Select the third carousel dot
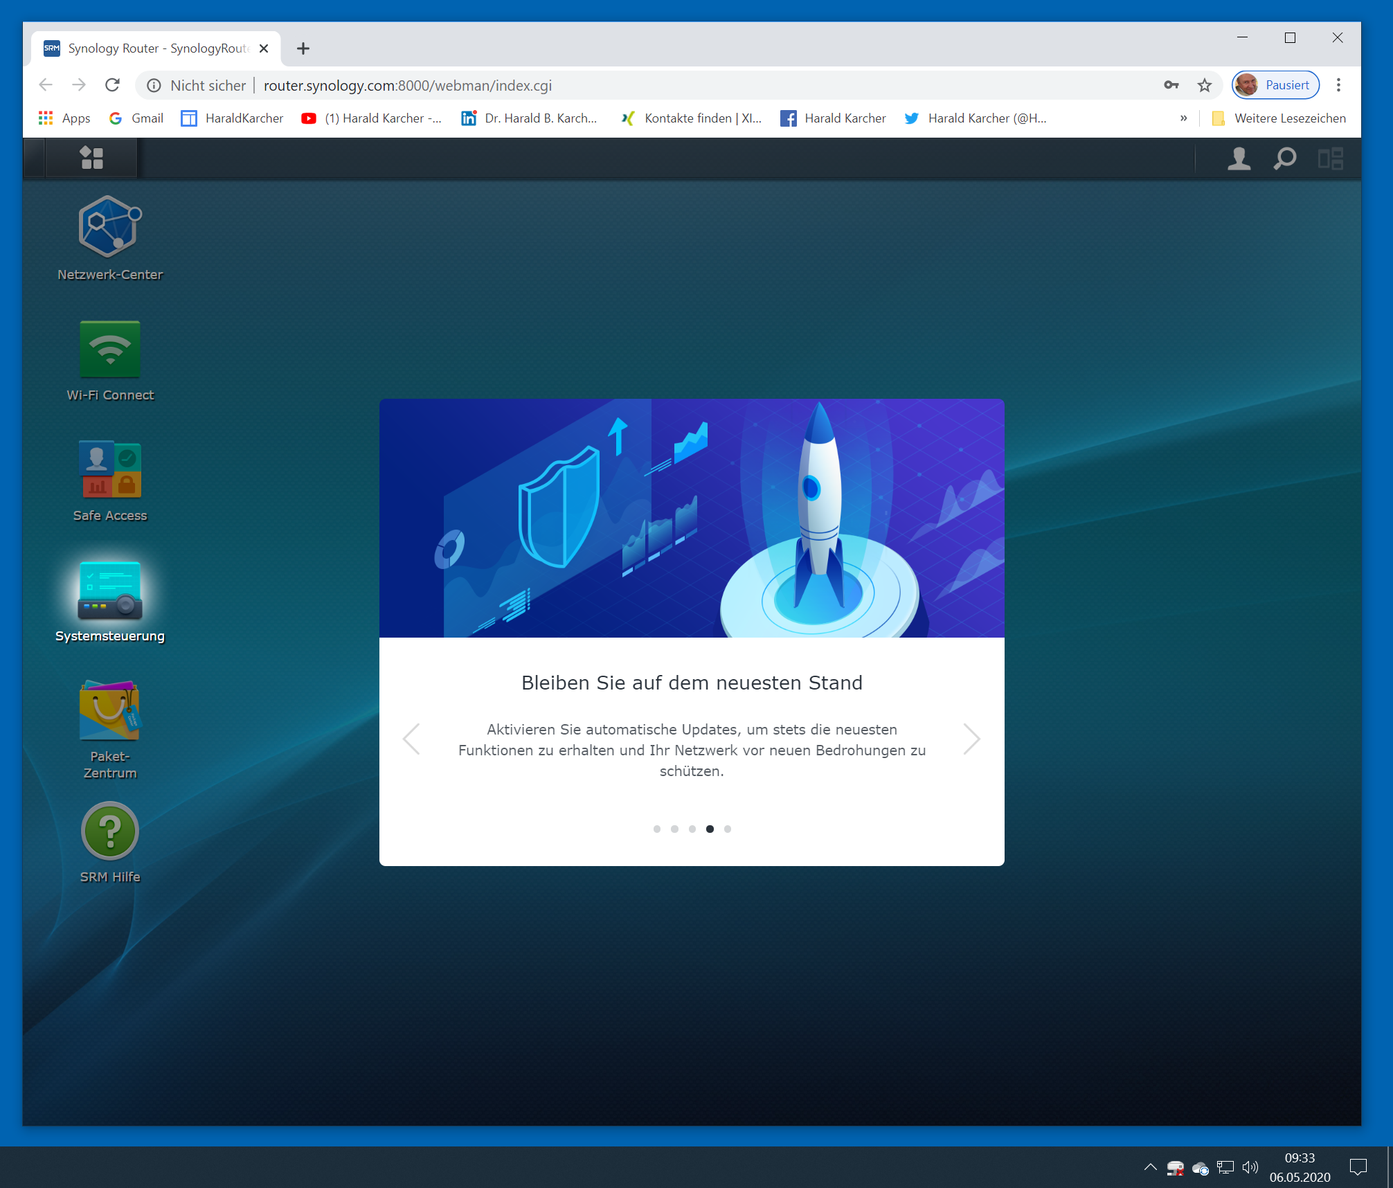 tap(692, 829)
